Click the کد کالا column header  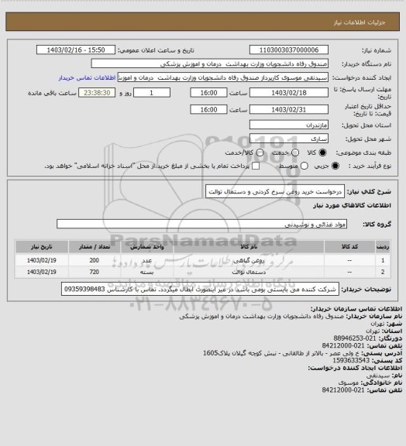[349, 247]
